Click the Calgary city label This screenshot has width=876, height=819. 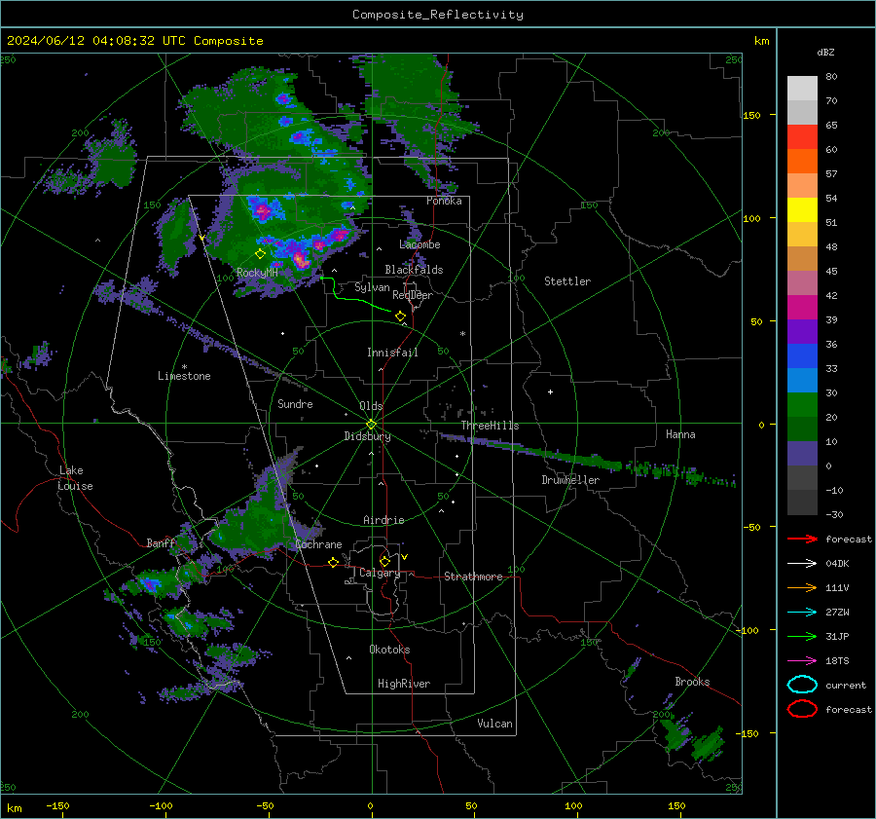pyautogui.click(x=380, y=573)
